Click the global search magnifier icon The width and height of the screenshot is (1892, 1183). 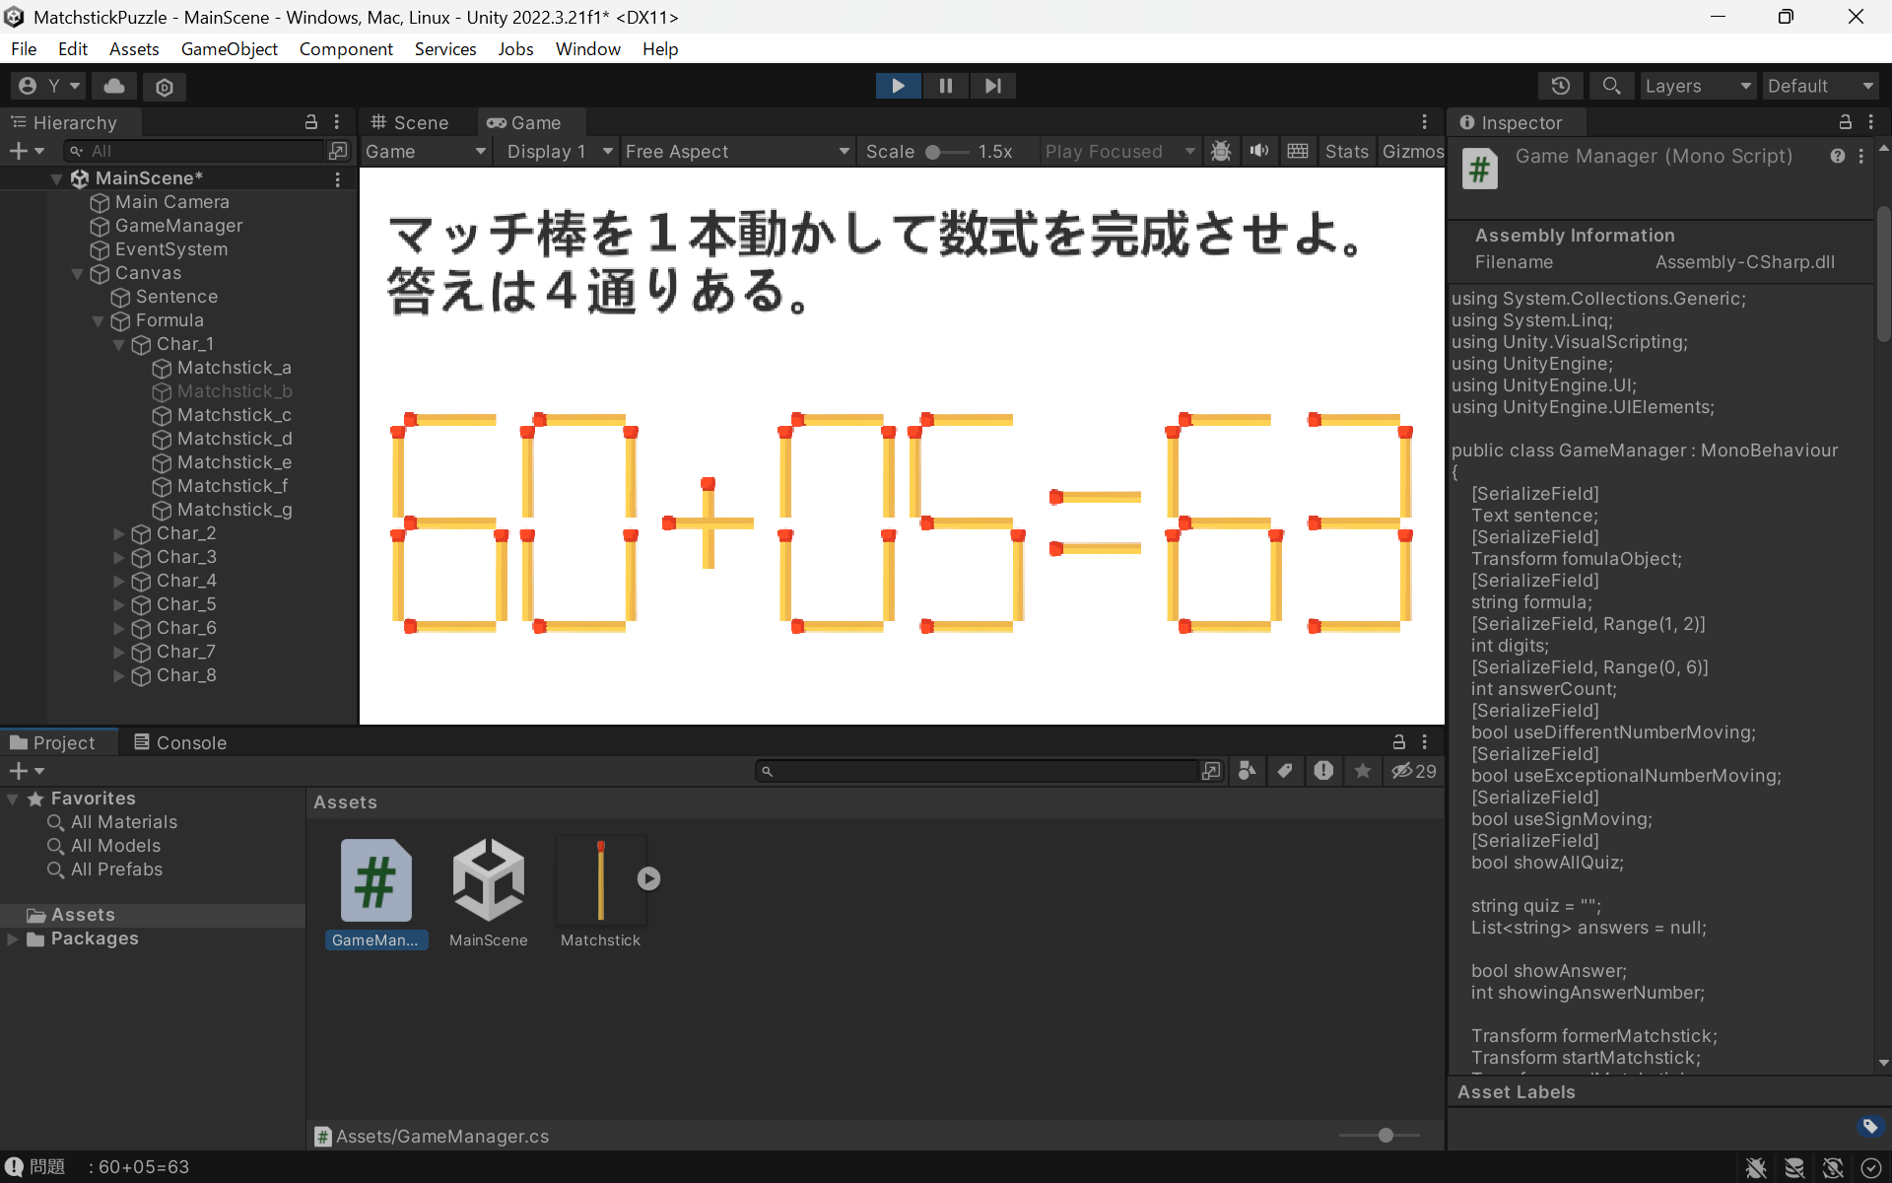tap(1611, 86)
